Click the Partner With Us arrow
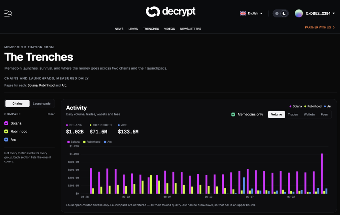 click(334, 27)
